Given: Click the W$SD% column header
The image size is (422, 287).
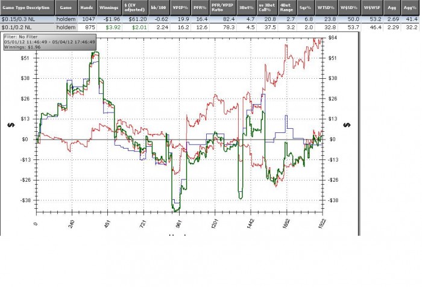Looking at the screenshot, I should click(349, 8).
